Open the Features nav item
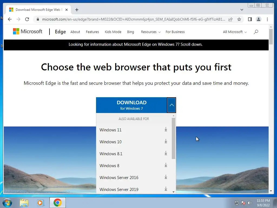 pyautogui.click(x=93, y=32)
